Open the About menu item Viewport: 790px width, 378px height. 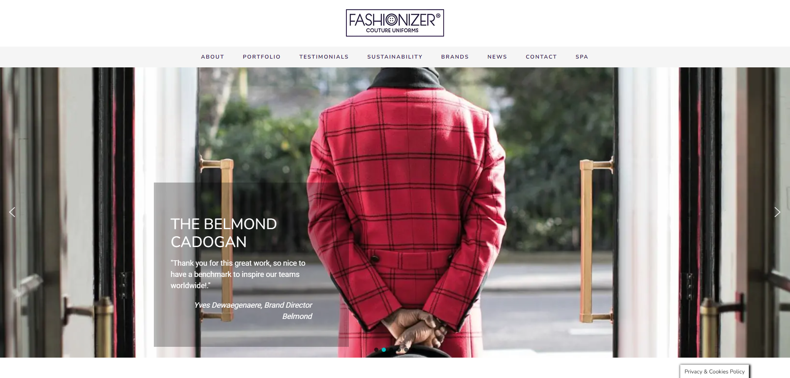coord(212,57)
